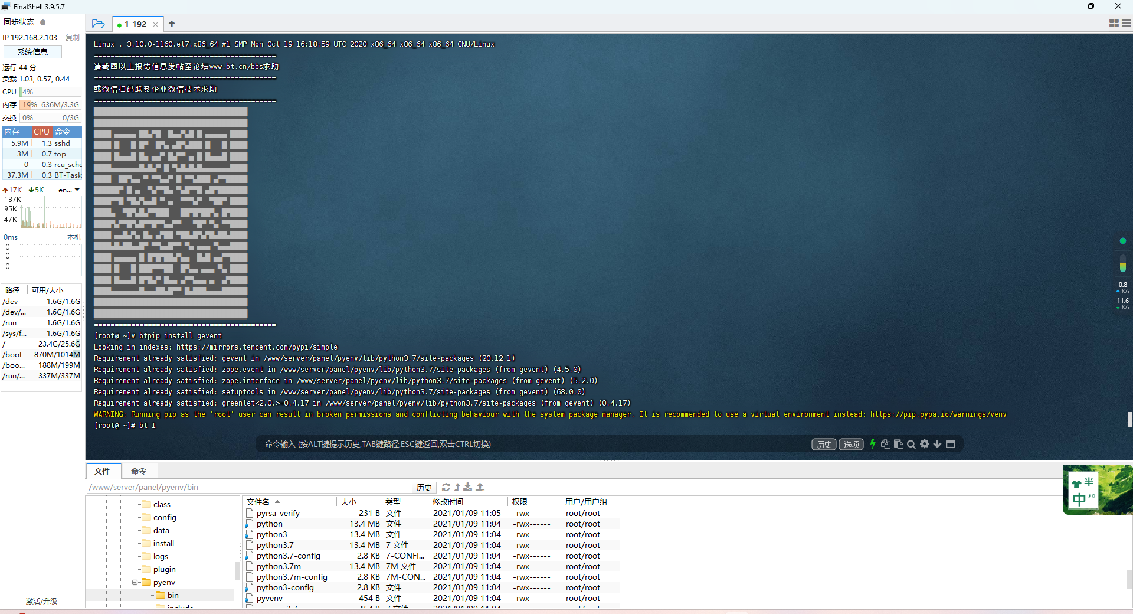This screenshot has height=614, width=1133.
Task: Sort file list by 用户/用户组 column
Action: (x=590, y=502)
